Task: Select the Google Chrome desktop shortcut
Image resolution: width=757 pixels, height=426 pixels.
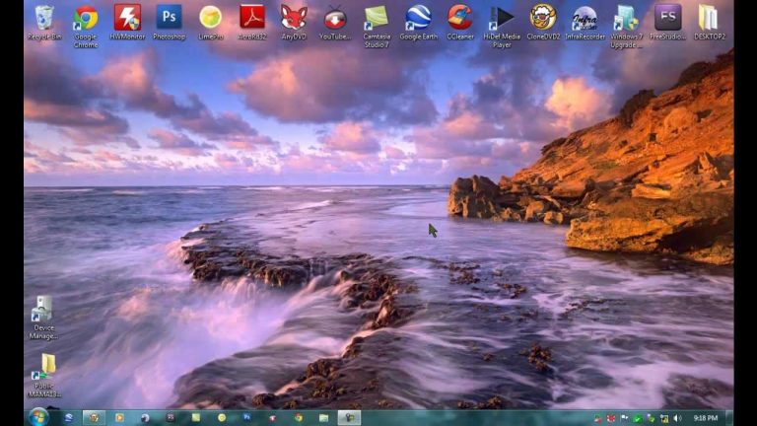Action: [x=86, y=26]
